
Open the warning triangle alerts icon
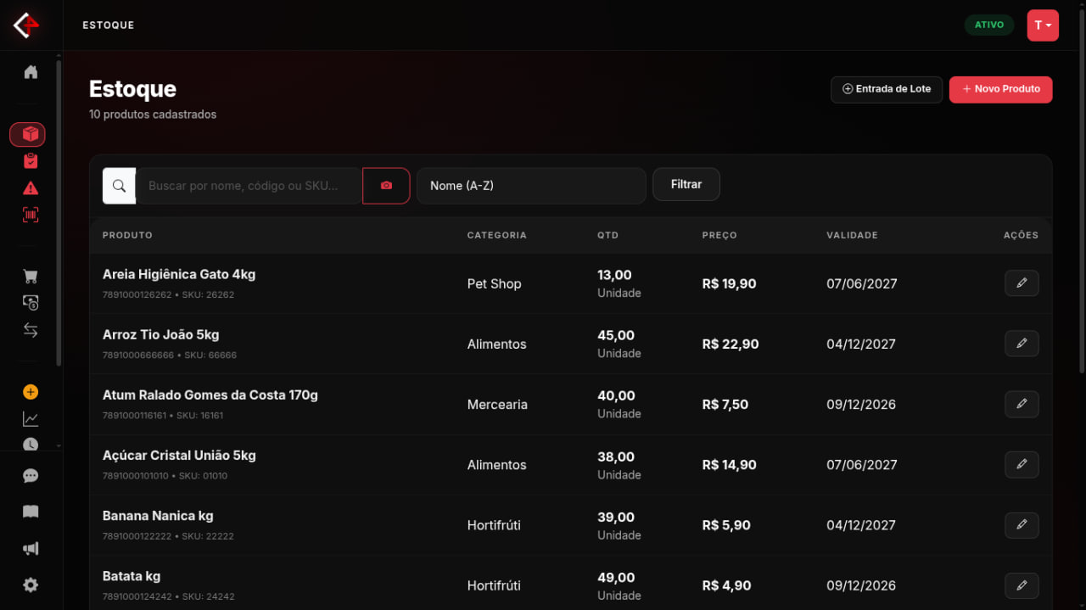tap(31, 188)
